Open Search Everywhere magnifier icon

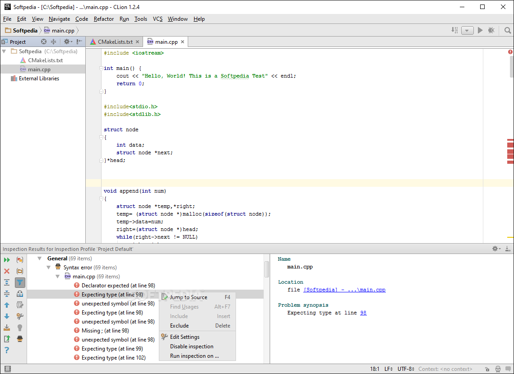click(507, 31)
